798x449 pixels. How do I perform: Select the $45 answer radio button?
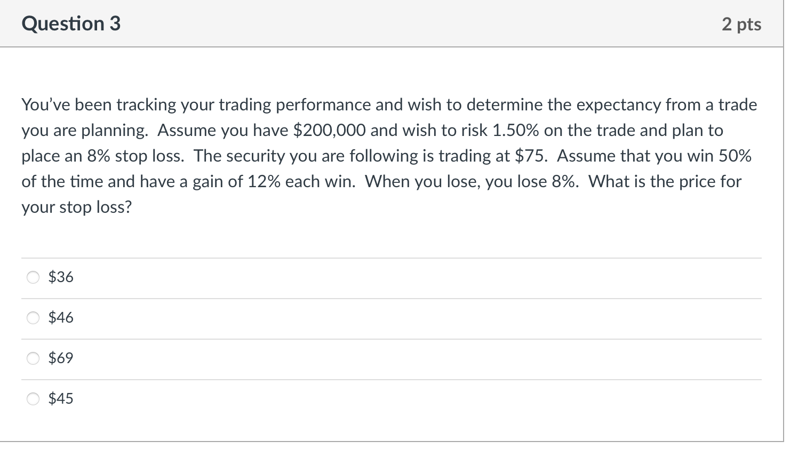pyautogui.click(x=33, y=398)
